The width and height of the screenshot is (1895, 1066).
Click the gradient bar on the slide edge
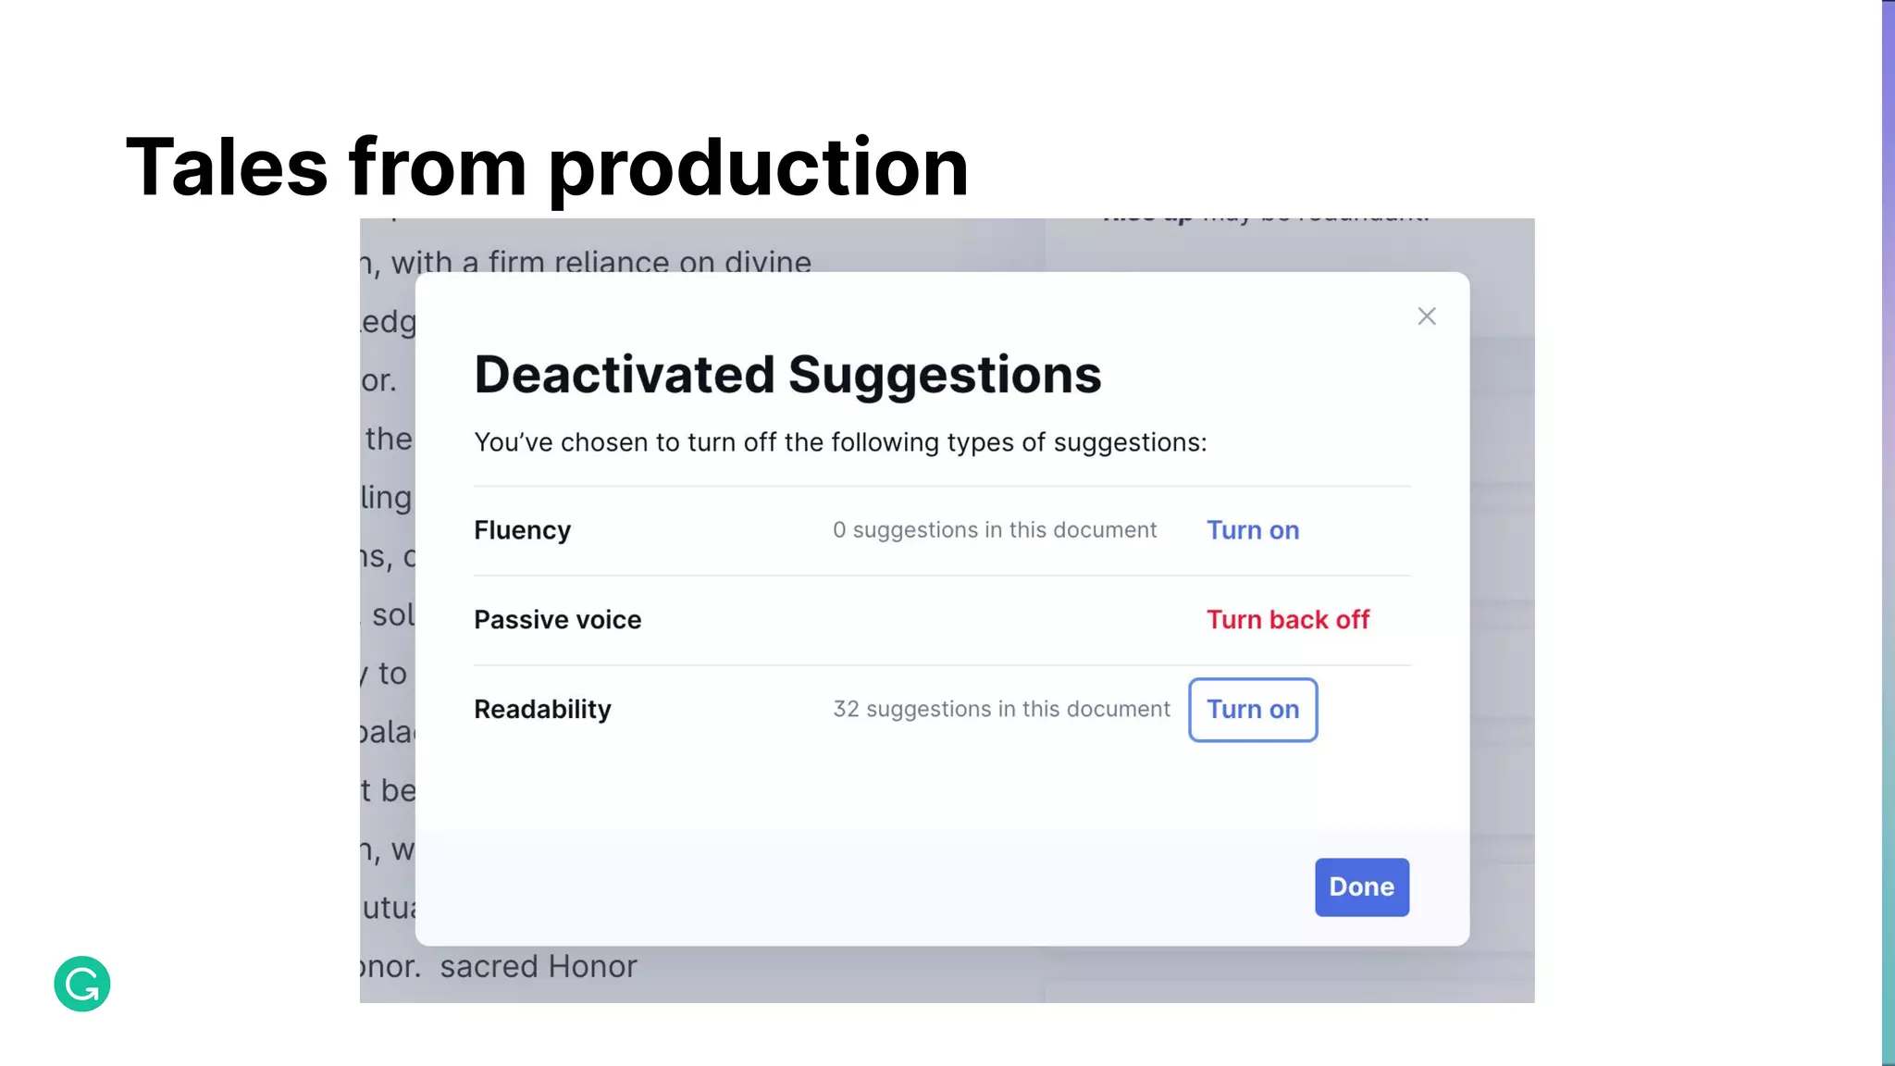tap(1888, 533)
